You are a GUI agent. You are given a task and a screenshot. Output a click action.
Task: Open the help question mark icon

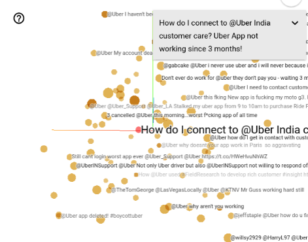(19, 18)
